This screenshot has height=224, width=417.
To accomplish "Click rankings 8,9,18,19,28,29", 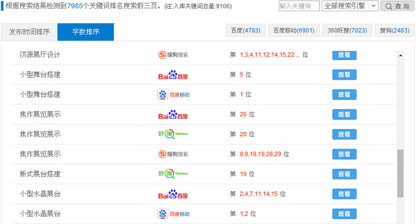I will pos(260,154).
